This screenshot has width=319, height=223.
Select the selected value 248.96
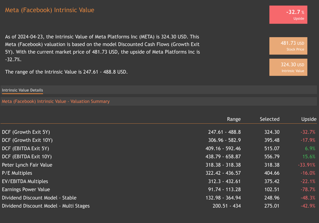pyautogui.click(x=272, y=198)
